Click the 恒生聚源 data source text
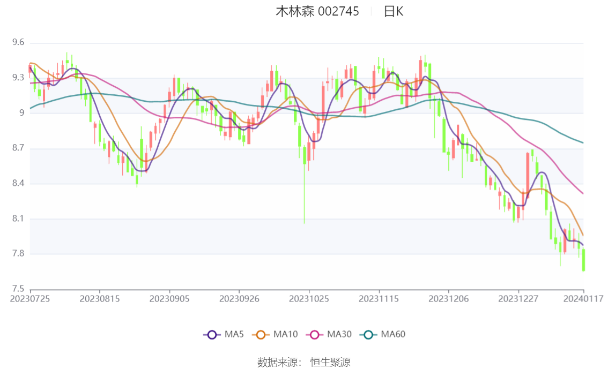Image resolution: width=608 pixels, height=369 pixels. click(x=330, y=363)
